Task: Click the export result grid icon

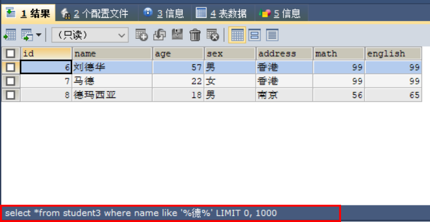Action: (x=10, y=35)
